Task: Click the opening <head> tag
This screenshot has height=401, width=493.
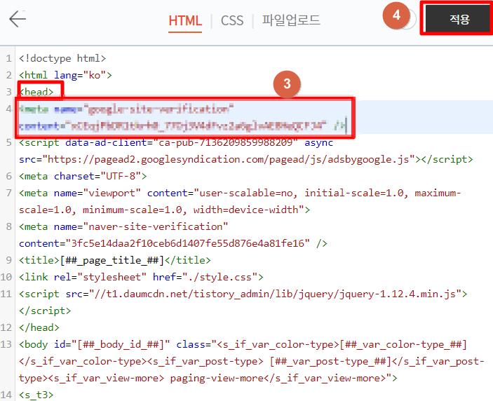Action: [36, 92]
